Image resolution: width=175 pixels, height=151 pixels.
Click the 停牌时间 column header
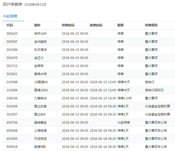[x=68, y=25]
